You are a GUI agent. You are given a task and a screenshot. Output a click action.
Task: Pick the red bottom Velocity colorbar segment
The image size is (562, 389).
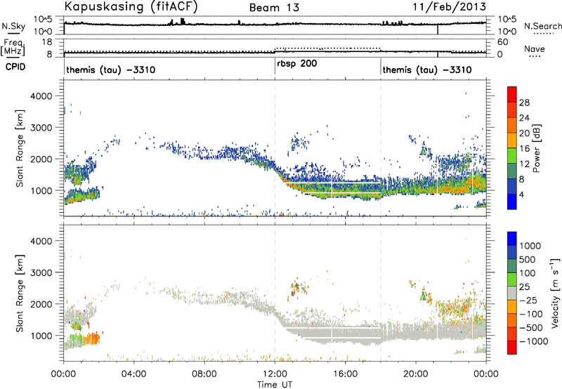[x=512, y=348]
